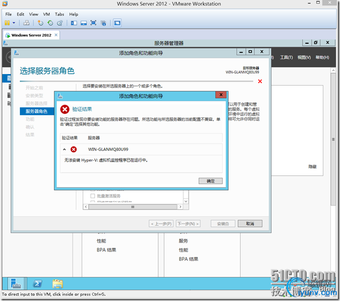Click the 服务器 column header
Viewport: 340px width, 301px height.
(94, 138)
